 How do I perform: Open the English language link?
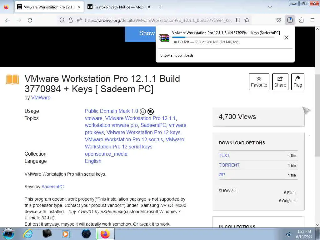point(93,161)
